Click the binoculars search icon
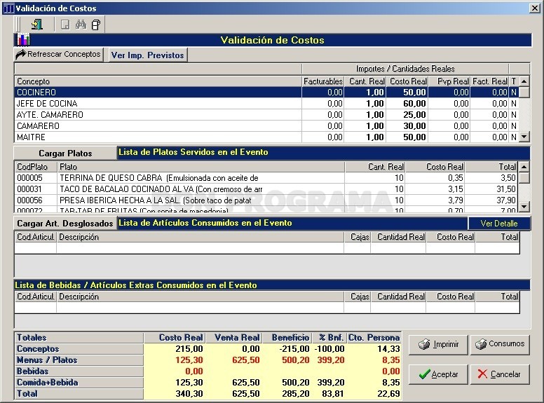The width and height of the screenshot is (544, 403). (81, 25)
